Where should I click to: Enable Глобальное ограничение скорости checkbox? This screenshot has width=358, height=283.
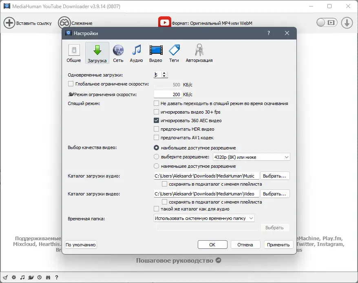(x=71, y=84)
